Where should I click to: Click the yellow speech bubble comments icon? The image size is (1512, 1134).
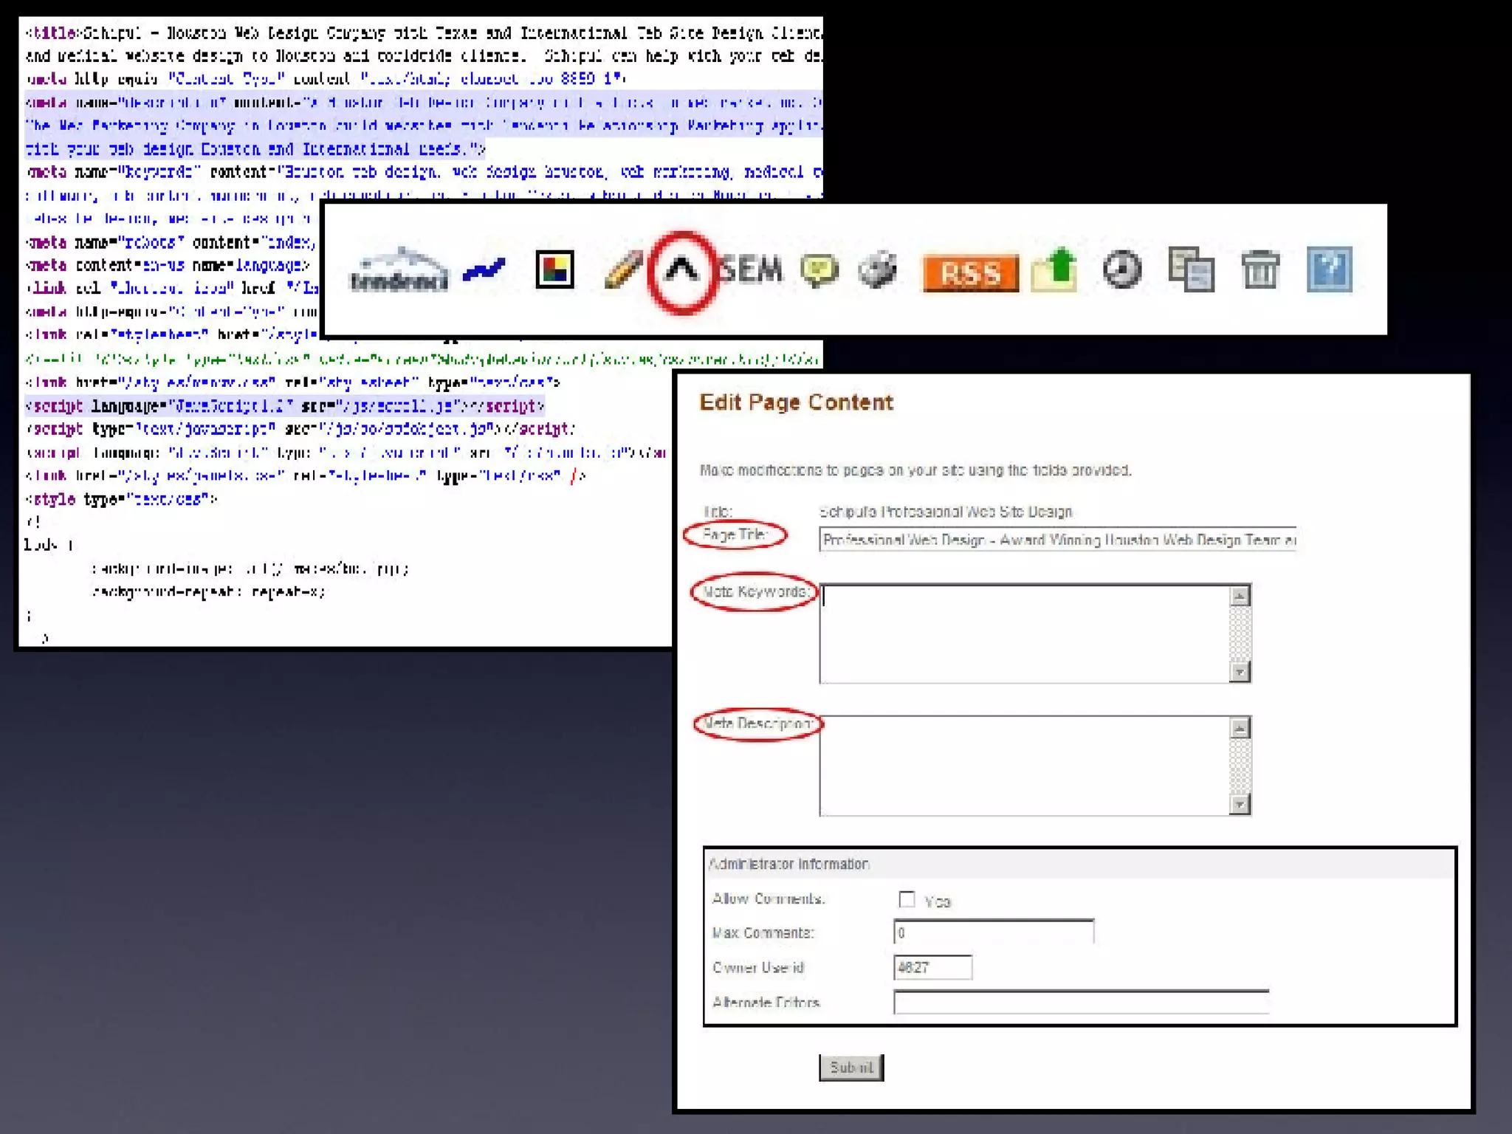[x=819, y=270]
